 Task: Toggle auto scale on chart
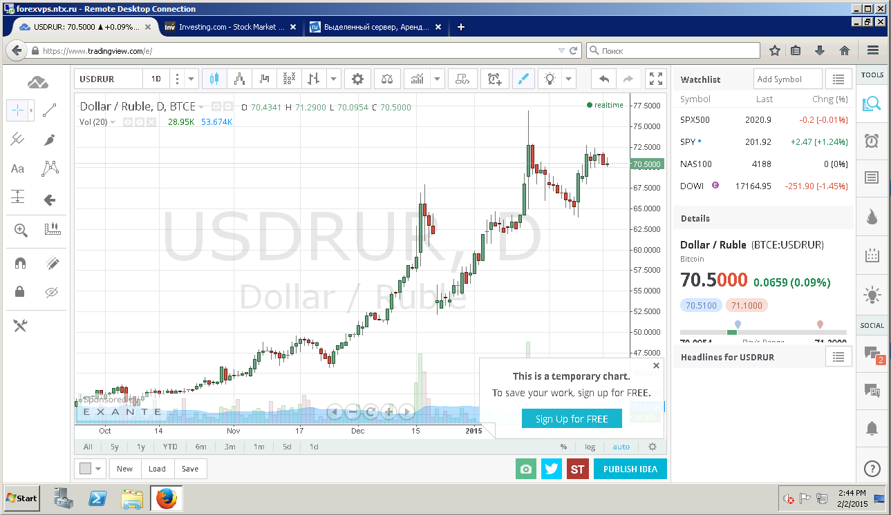[621, 447]
